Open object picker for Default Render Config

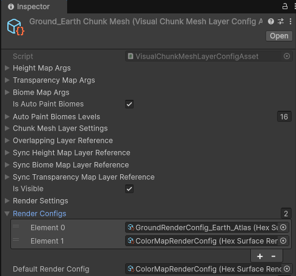pos(287,269)
